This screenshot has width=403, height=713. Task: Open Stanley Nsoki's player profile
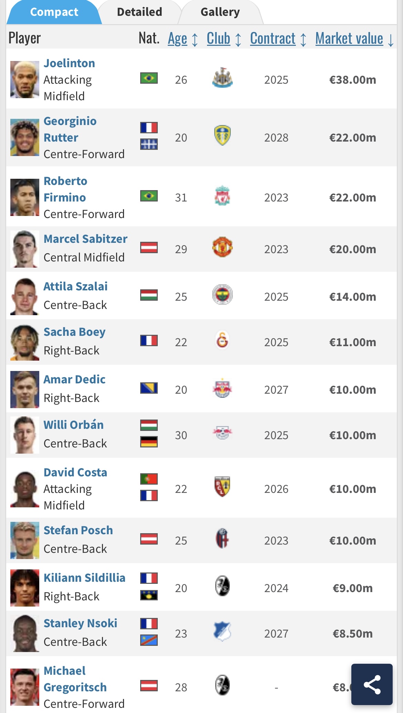80,623
